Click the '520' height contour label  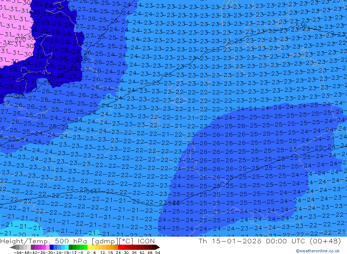[20, 40]
